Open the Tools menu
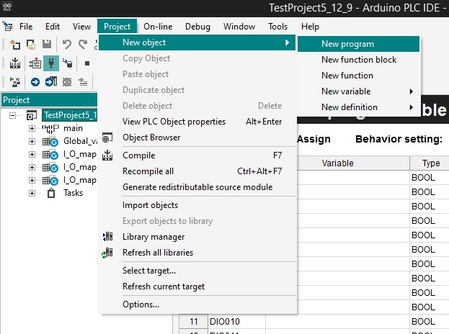 click(x=277, y=27)
